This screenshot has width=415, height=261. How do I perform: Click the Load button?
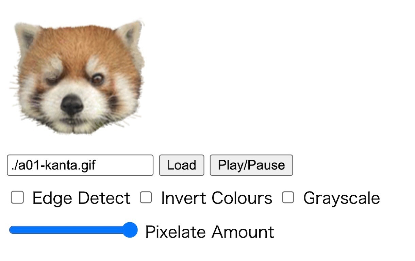(181, 165)
